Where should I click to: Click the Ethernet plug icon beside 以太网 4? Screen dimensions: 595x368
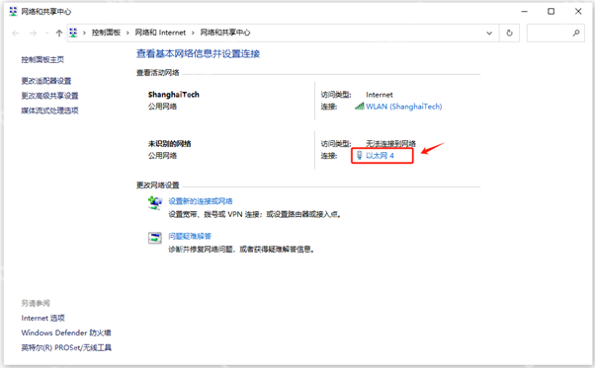point(360,155)
